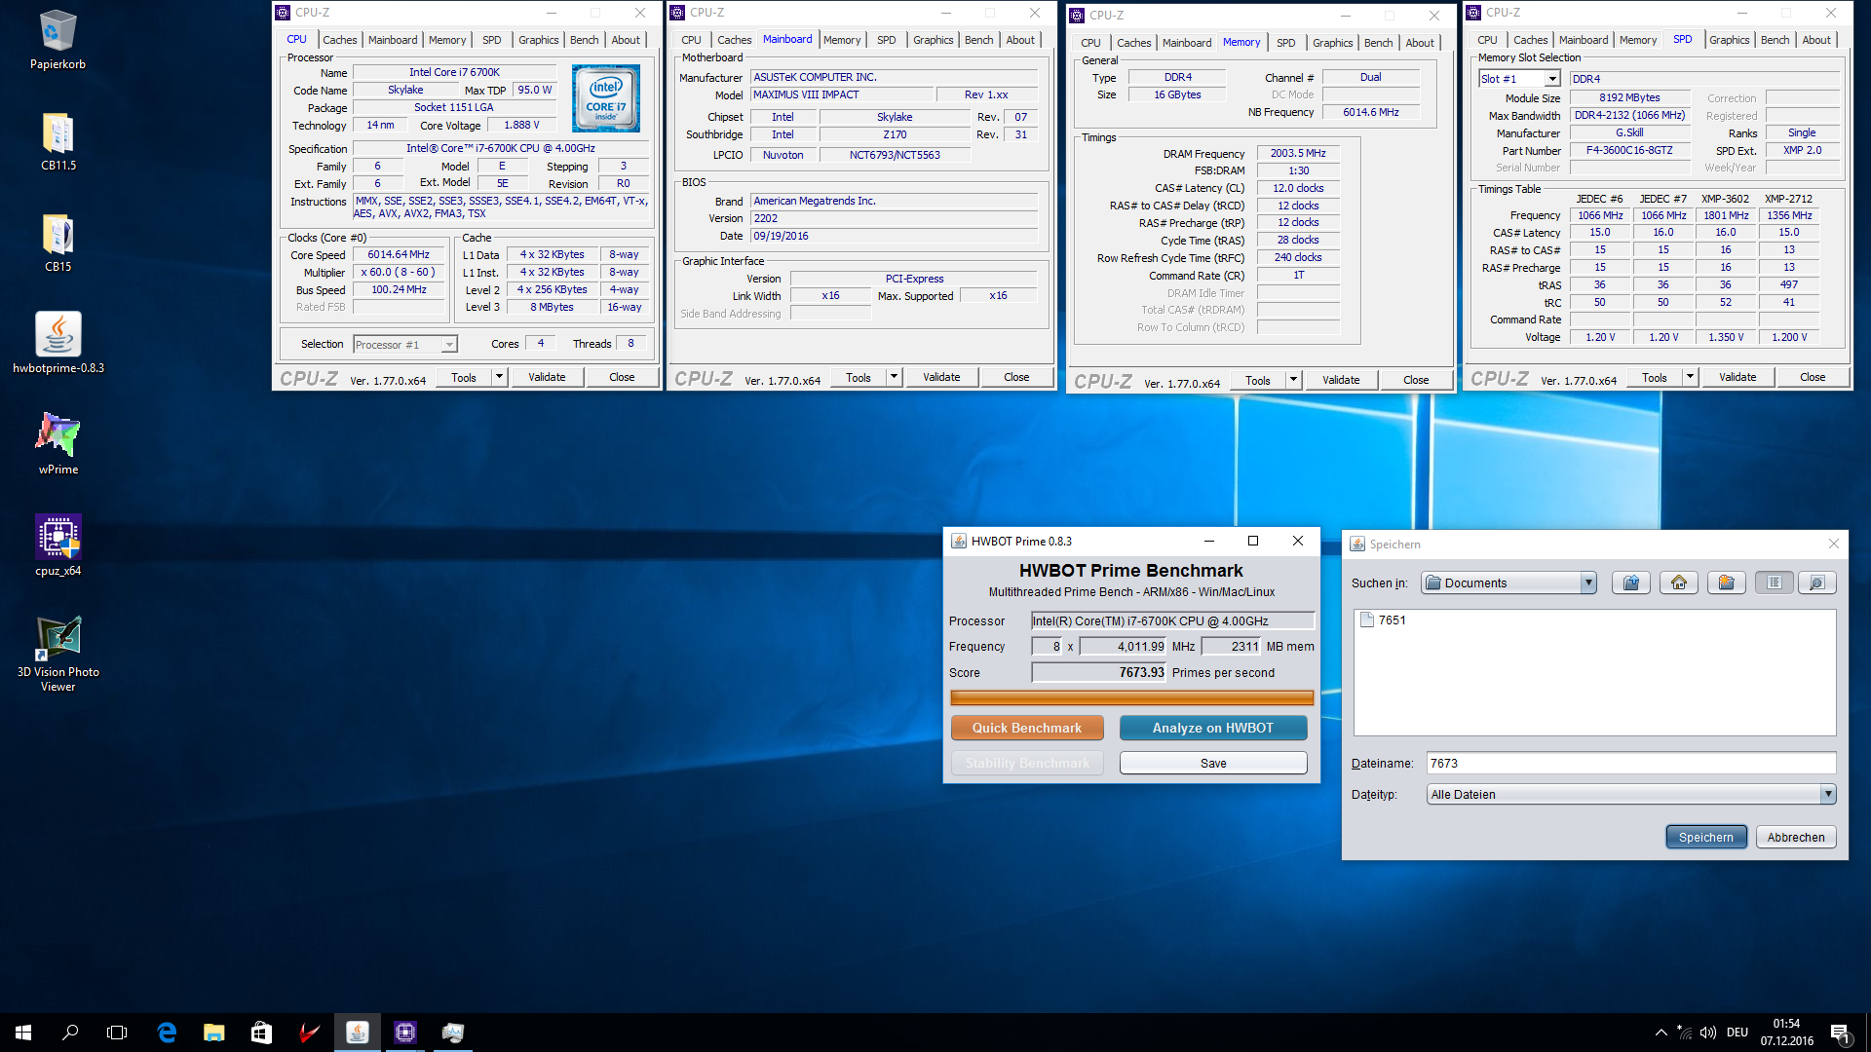Open File Explorer from taskbar
The height and width of the screenshot is (1052, 1871).
click(213, 1033)
